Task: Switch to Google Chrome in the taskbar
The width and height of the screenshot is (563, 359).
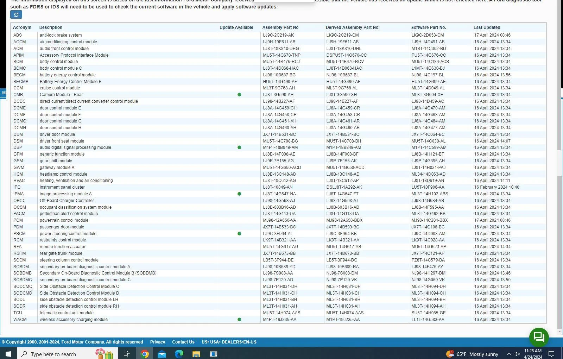Action: (145, 354)
